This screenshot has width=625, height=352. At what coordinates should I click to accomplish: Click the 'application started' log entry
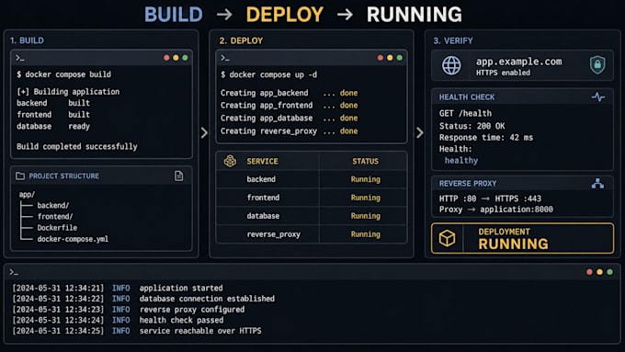click(x=181, y=288)
